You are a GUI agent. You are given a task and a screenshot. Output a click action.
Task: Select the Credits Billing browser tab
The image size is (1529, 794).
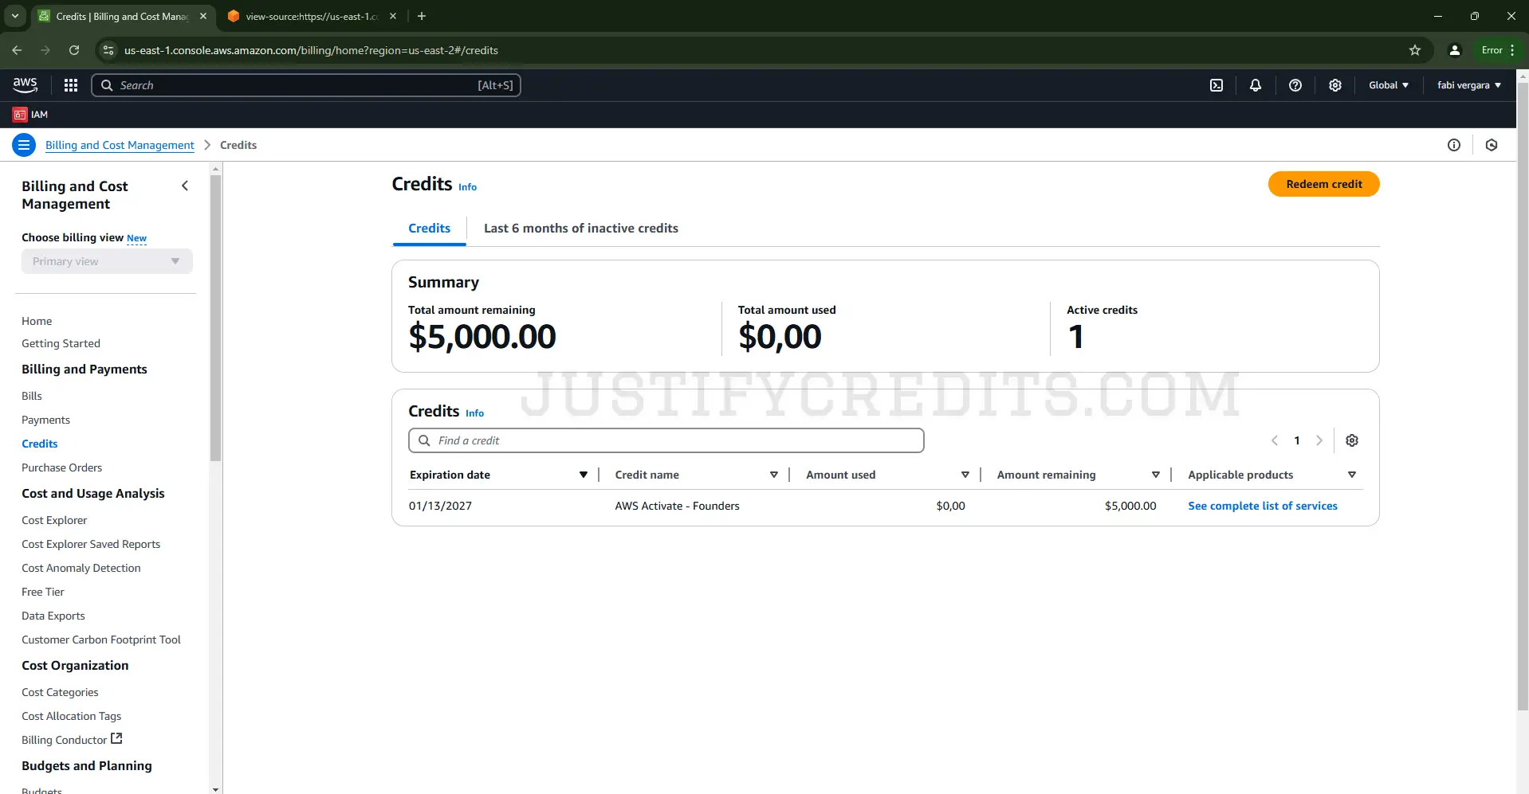[x=122, y=16]
